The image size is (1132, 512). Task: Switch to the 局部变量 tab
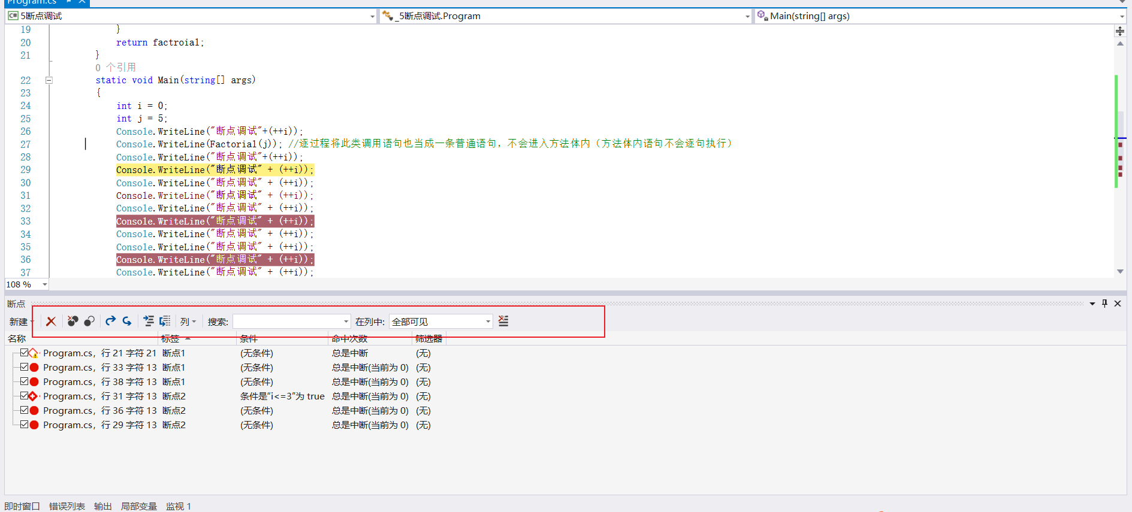coord(139,507)
